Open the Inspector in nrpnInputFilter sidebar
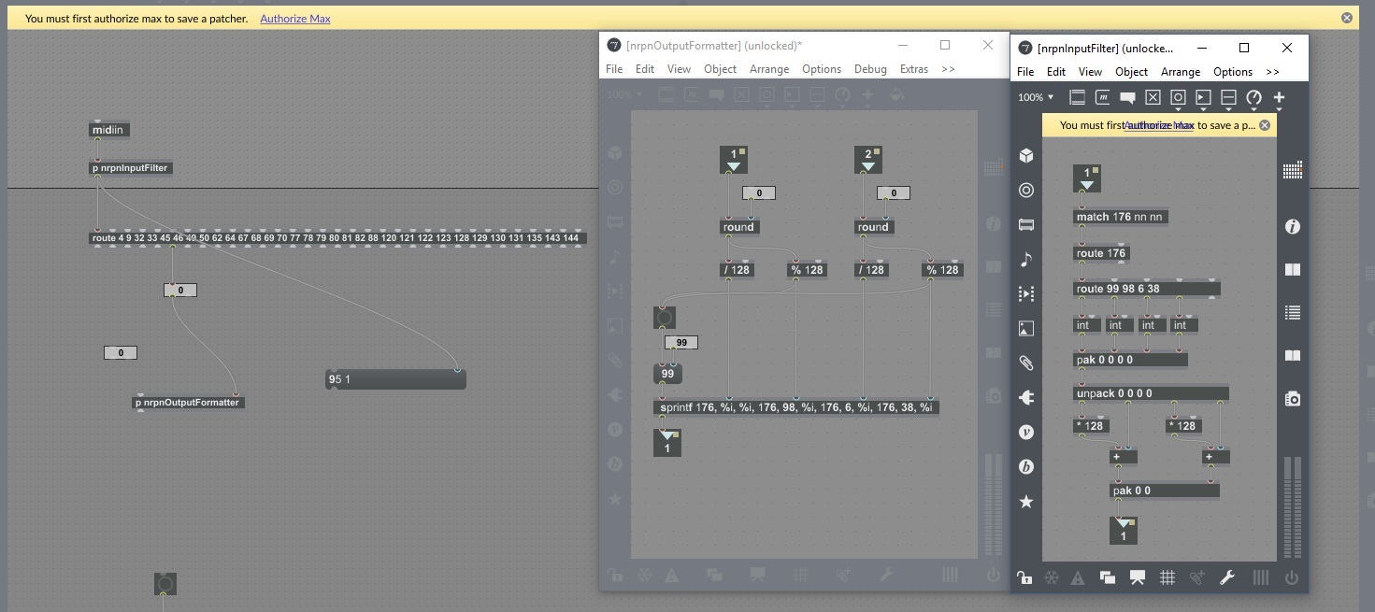1375x612 pixels. (x=1293, y=227)
